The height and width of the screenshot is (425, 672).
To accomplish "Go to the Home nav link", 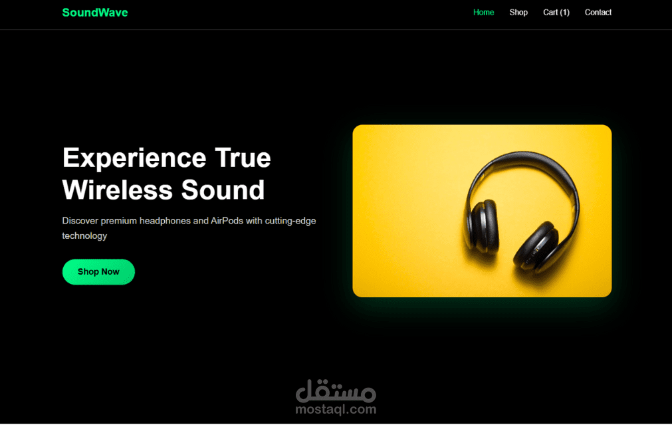I will [483, 13].
